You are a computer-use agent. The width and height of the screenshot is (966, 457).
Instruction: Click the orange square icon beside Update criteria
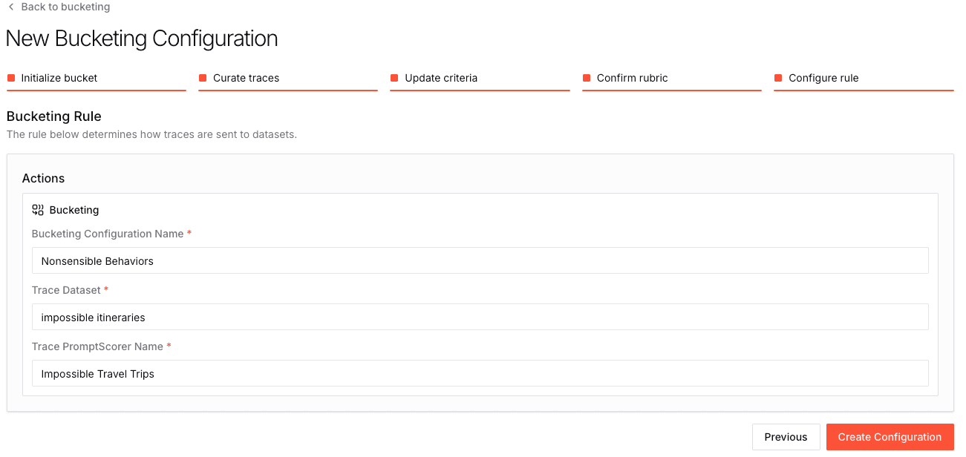tap(394, 77)
